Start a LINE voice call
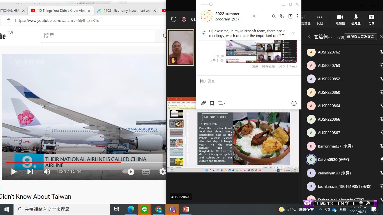 tap(282, 16)
